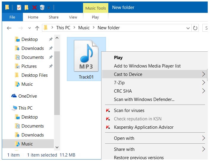Open the Open with submenu
The image size is (211, 161).
click(155, 138)
